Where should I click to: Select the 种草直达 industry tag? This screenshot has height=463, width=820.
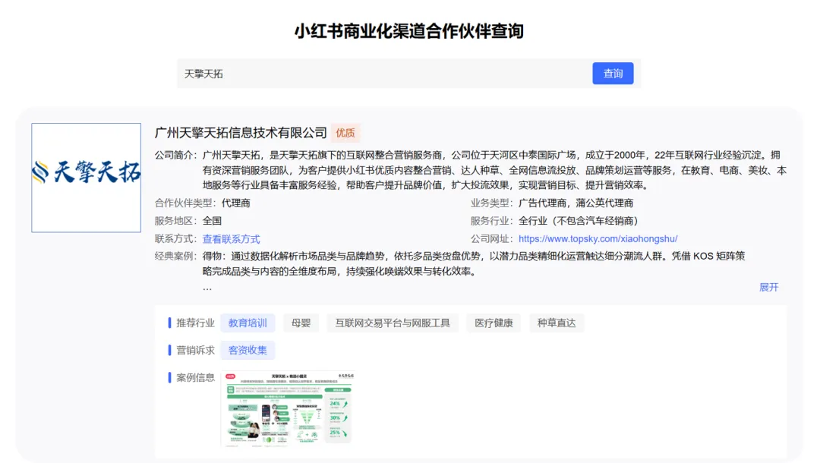point(557,323)
